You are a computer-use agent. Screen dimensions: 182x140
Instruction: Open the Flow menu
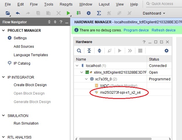pos(34,4)
